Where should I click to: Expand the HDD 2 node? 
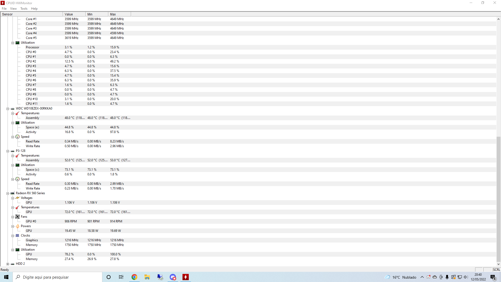point(8,264)
